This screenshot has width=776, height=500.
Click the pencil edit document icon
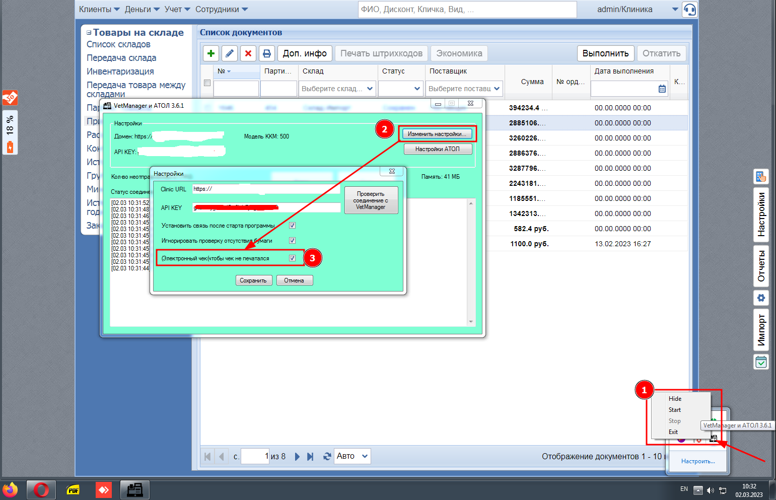tap(230, 53)
